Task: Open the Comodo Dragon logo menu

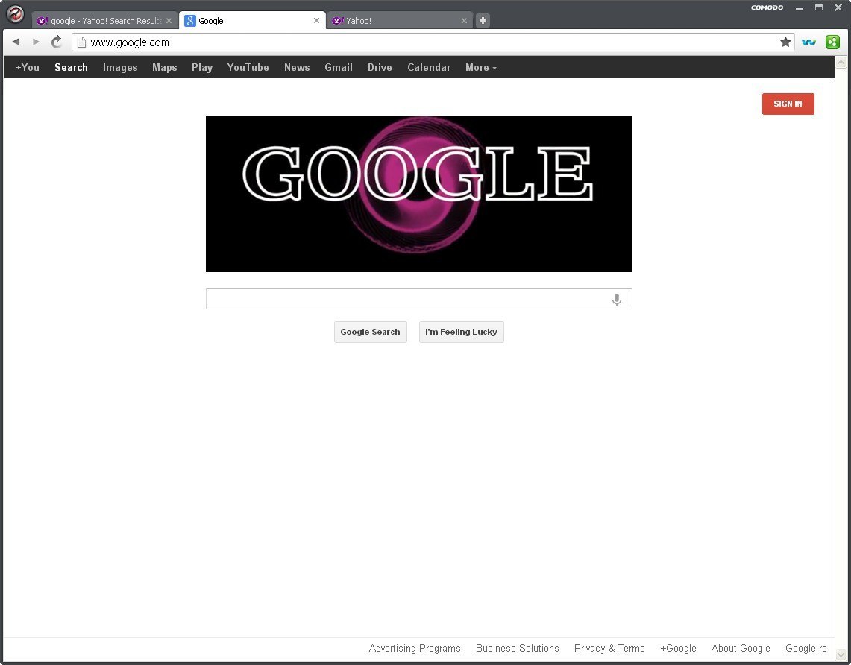Action: pyautogui.click(x=15, y=13)
